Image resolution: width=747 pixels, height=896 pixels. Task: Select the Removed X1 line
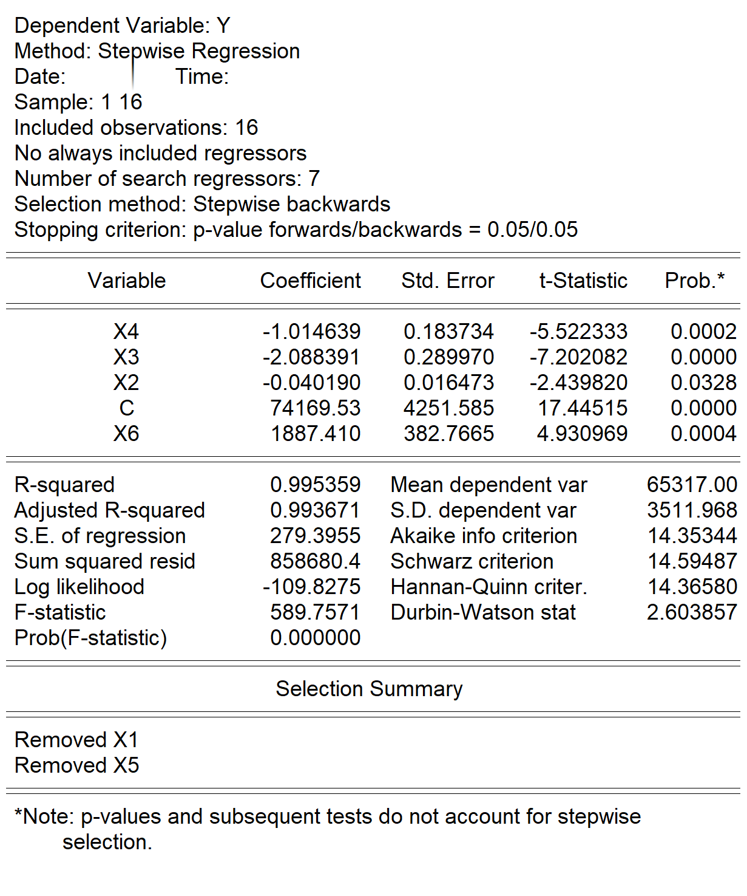point(77,740)
